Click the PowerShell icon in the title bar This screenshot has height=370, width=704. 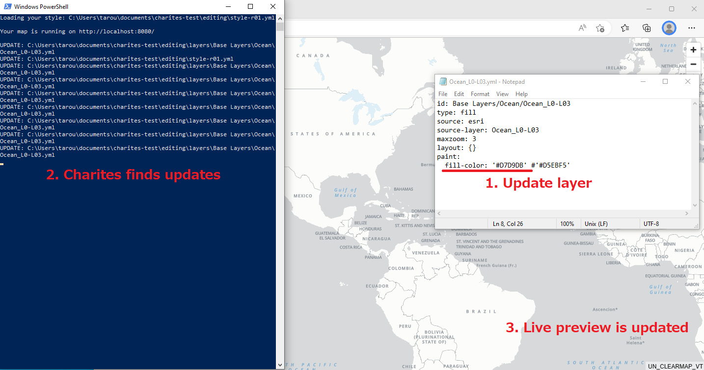click(x=6, y=7)
